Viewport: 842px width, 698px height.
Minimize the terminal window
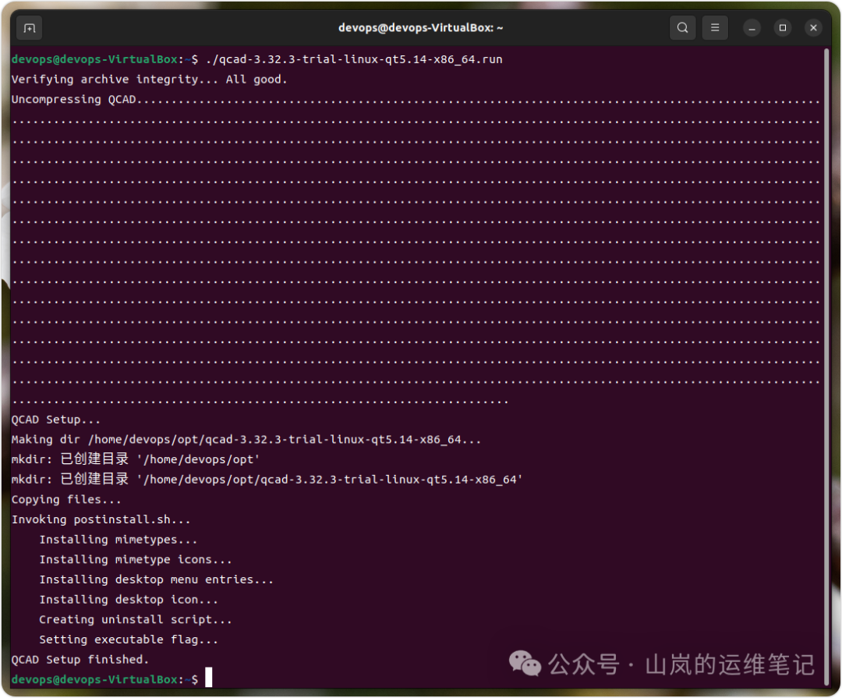(752, 28)
